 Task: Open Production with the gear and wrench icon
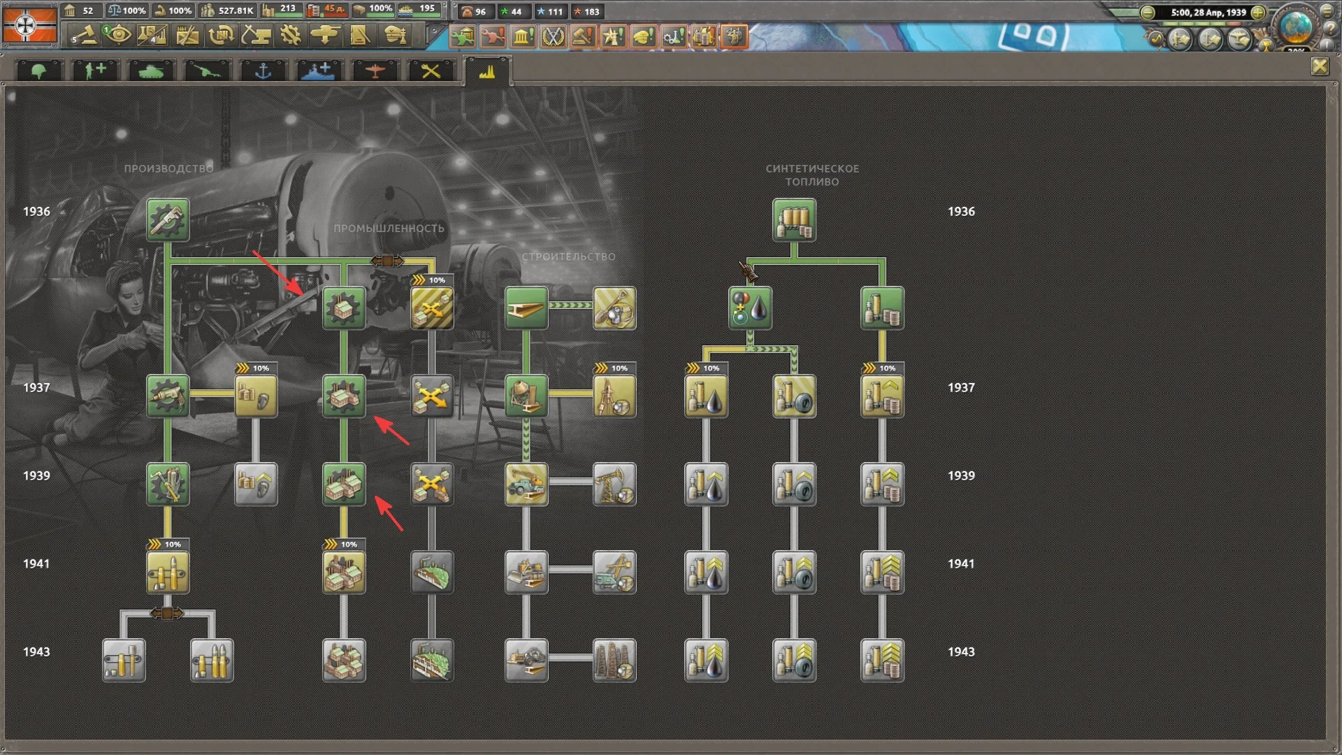click(x=290, y=35)
